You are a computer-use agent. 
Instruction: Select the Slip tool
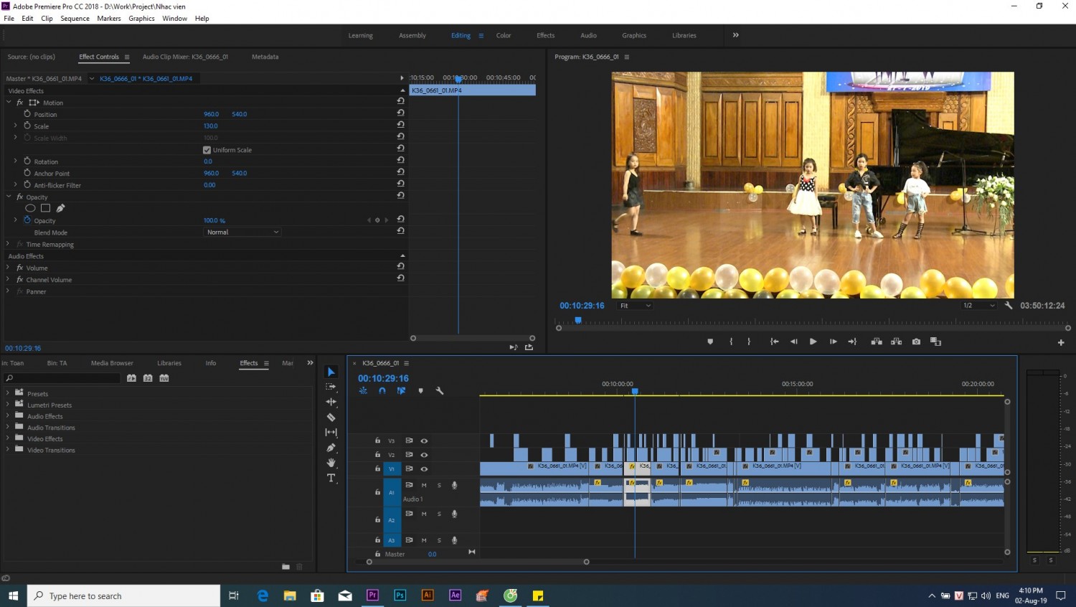click(x=331, y=433)
